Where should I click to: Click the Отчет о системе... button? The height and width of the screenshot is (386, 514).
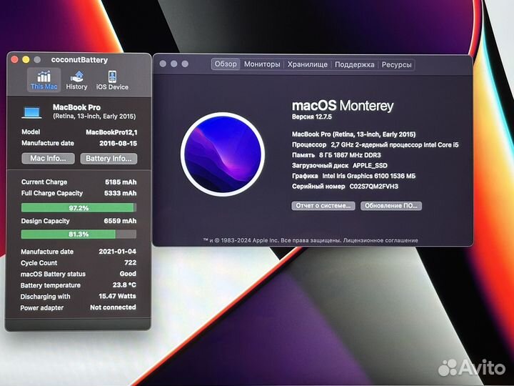[323, 205]
